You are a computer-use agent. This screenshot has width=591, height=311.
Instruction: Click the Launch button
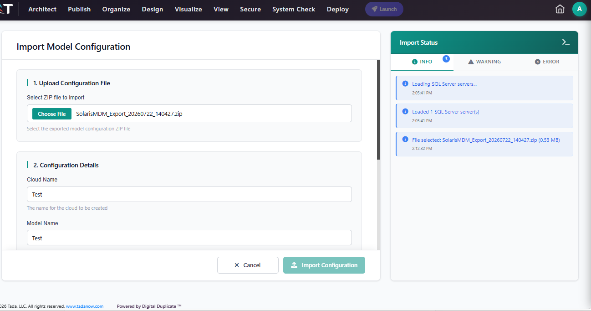point(384,9)
